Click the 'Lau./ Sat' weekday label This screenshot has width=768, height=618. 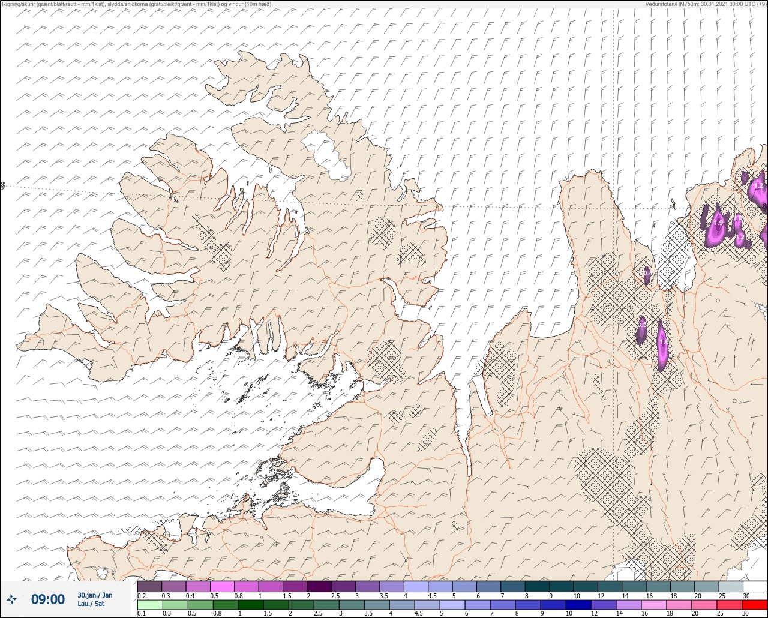click(91, 604)
